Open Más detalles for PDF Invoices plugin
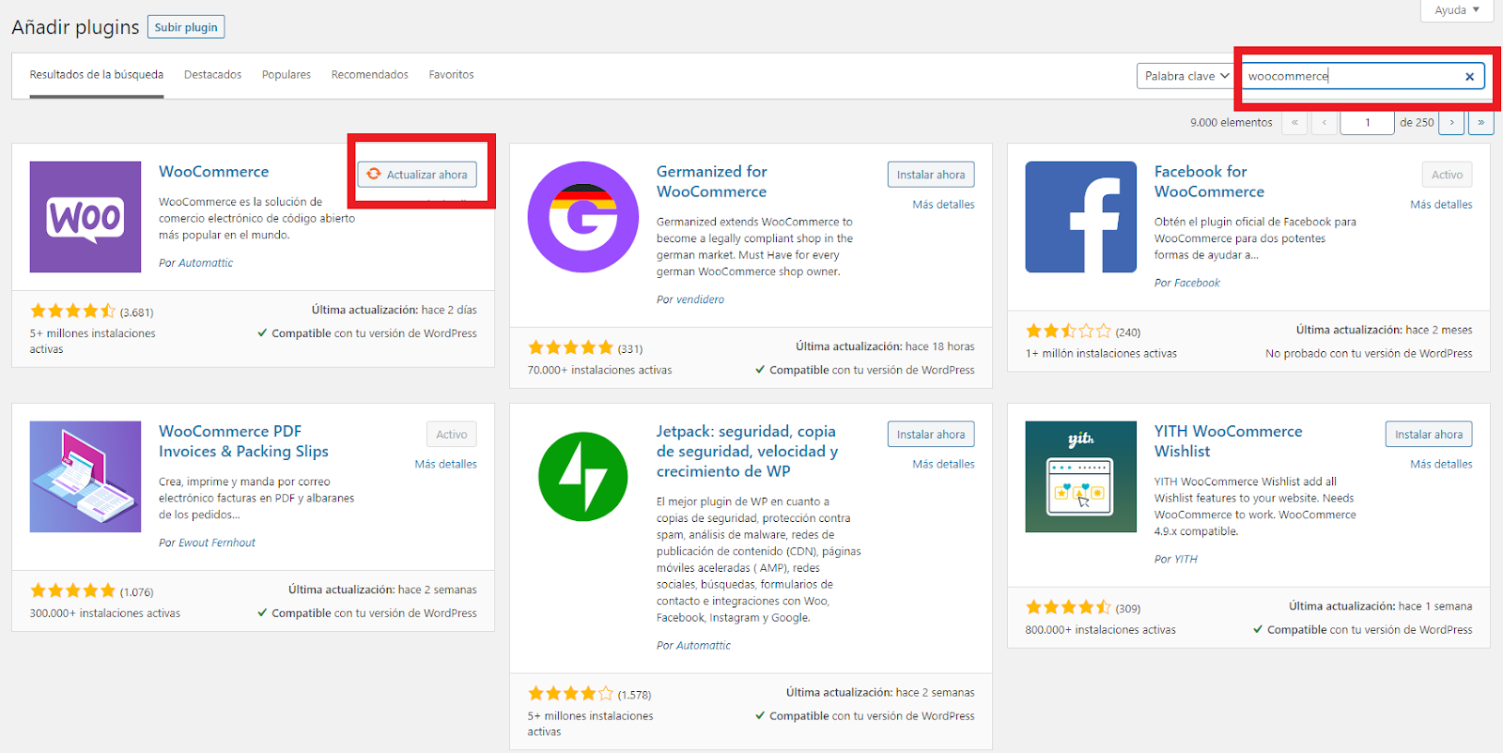The image size is (1503, 753). [446, 465]
